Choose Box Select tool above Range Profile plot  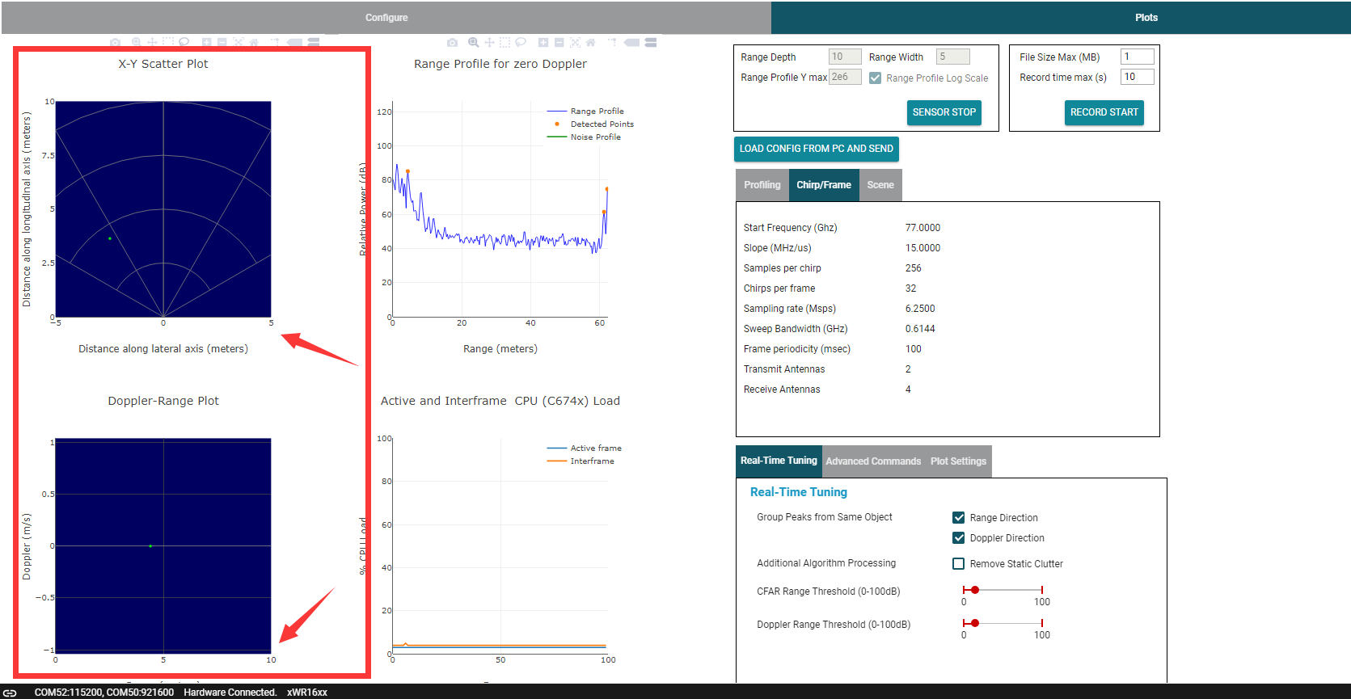pos(505,42)
